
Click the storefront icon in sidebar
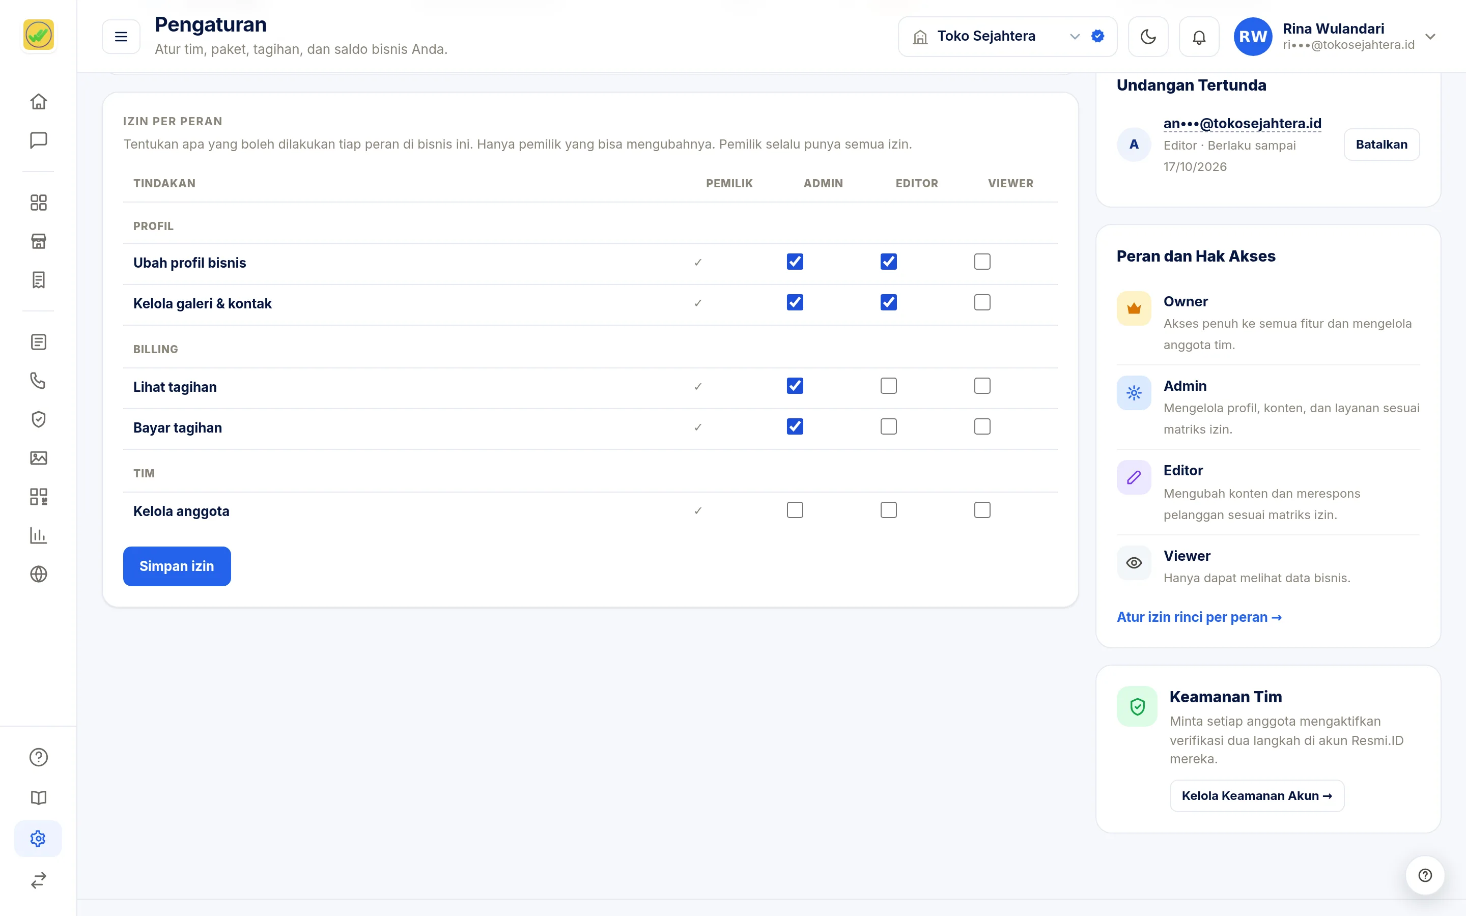click(38, 241)
